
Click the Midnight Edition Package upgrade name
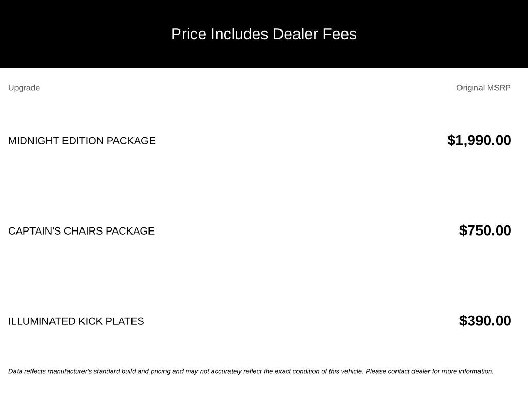pyautogui.click(x=82, y=141)
